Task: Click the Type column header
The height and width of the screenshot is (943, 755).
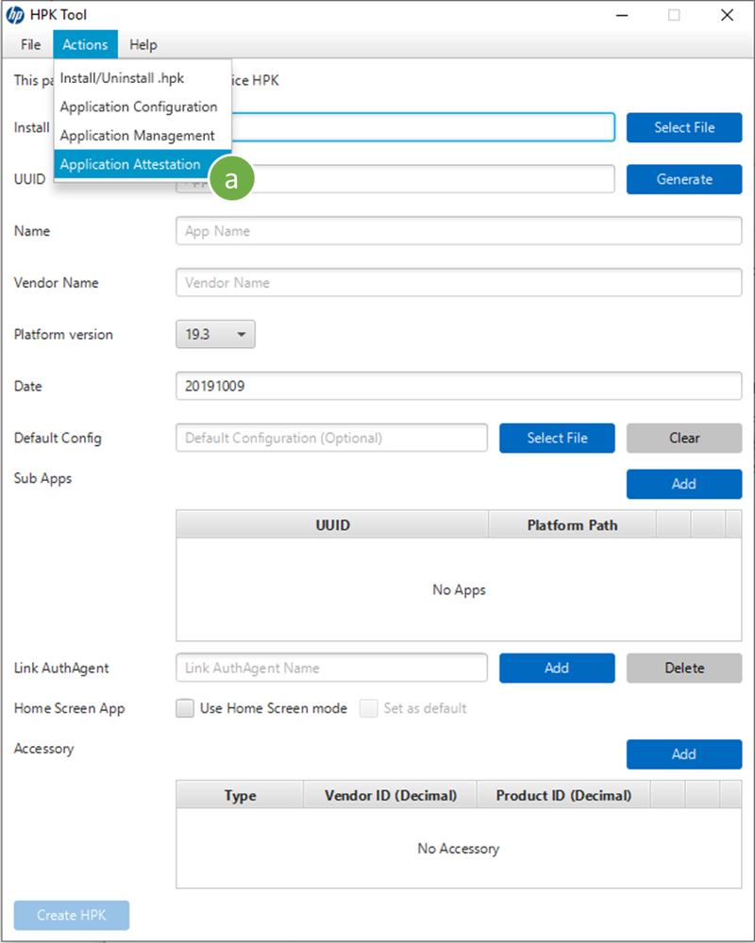Action: tap(241, 796)
